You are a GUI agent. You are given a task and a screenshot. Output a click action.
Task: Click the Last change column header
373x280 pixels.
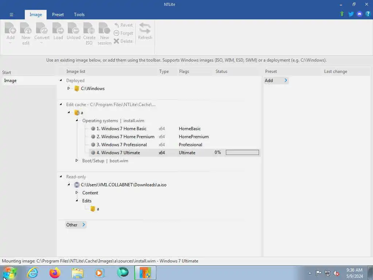point(335,71)
